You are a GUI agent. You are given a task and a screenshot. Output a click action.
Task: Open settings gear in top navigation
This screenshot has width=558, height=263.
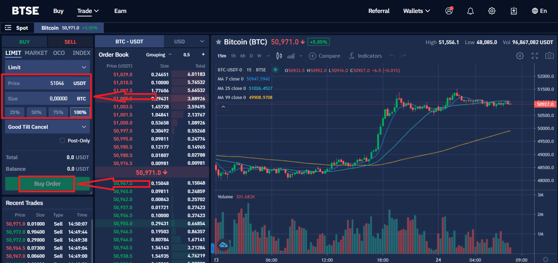tap(492, 11)
